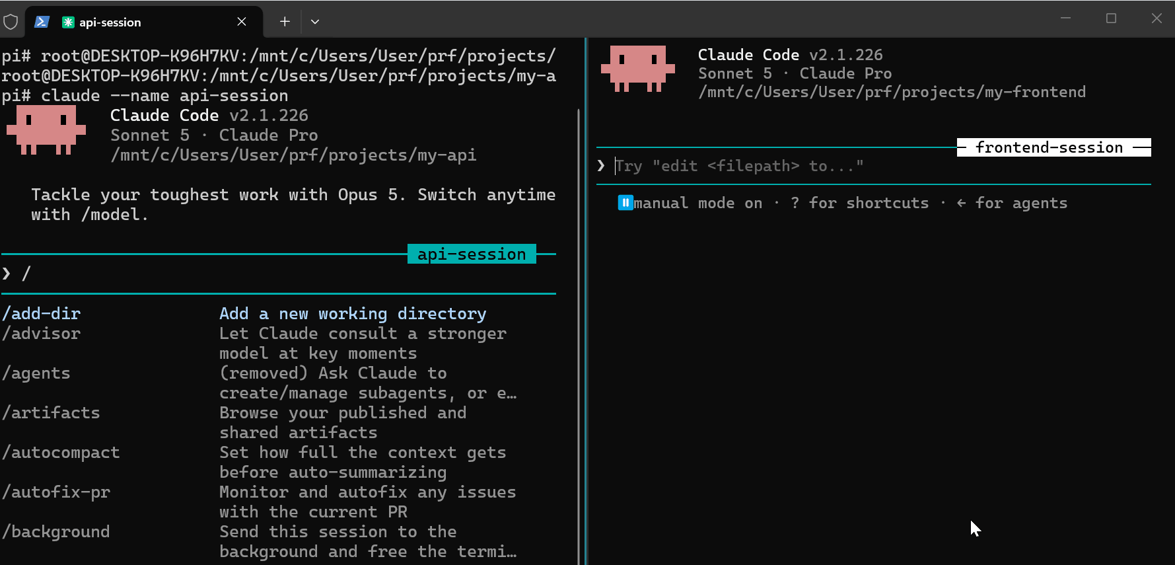Screen dimensions: 1175x565
Task: Click the 'manual mode on' status text
Action: [698, 203]
